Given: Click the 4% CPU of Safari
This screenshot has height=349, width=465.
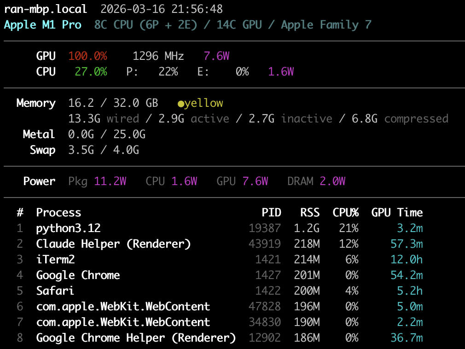Looking at the screenshot, I should (x=352, y=291).
